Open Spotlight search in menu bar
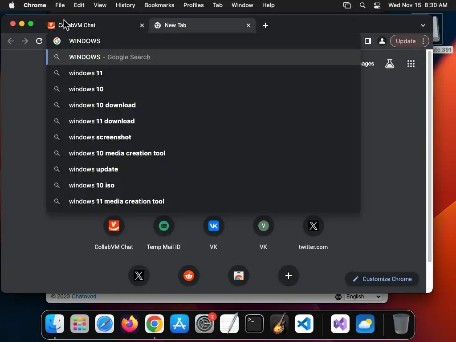The image size is (456, 342). 362,5
